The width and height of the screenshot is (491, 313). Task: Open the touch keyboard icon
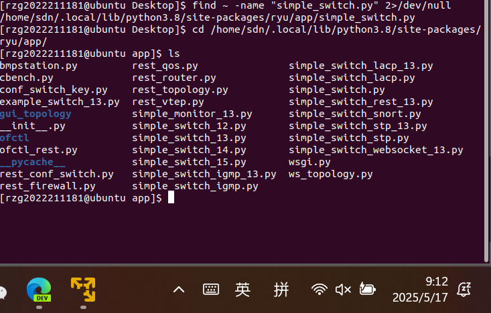[x=210, y=290]
